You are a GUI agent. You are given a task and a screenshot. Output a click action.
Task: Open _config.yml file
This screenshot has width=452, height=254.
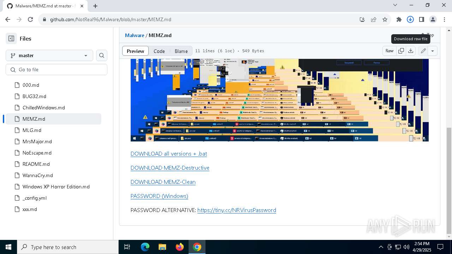(35, 198)
